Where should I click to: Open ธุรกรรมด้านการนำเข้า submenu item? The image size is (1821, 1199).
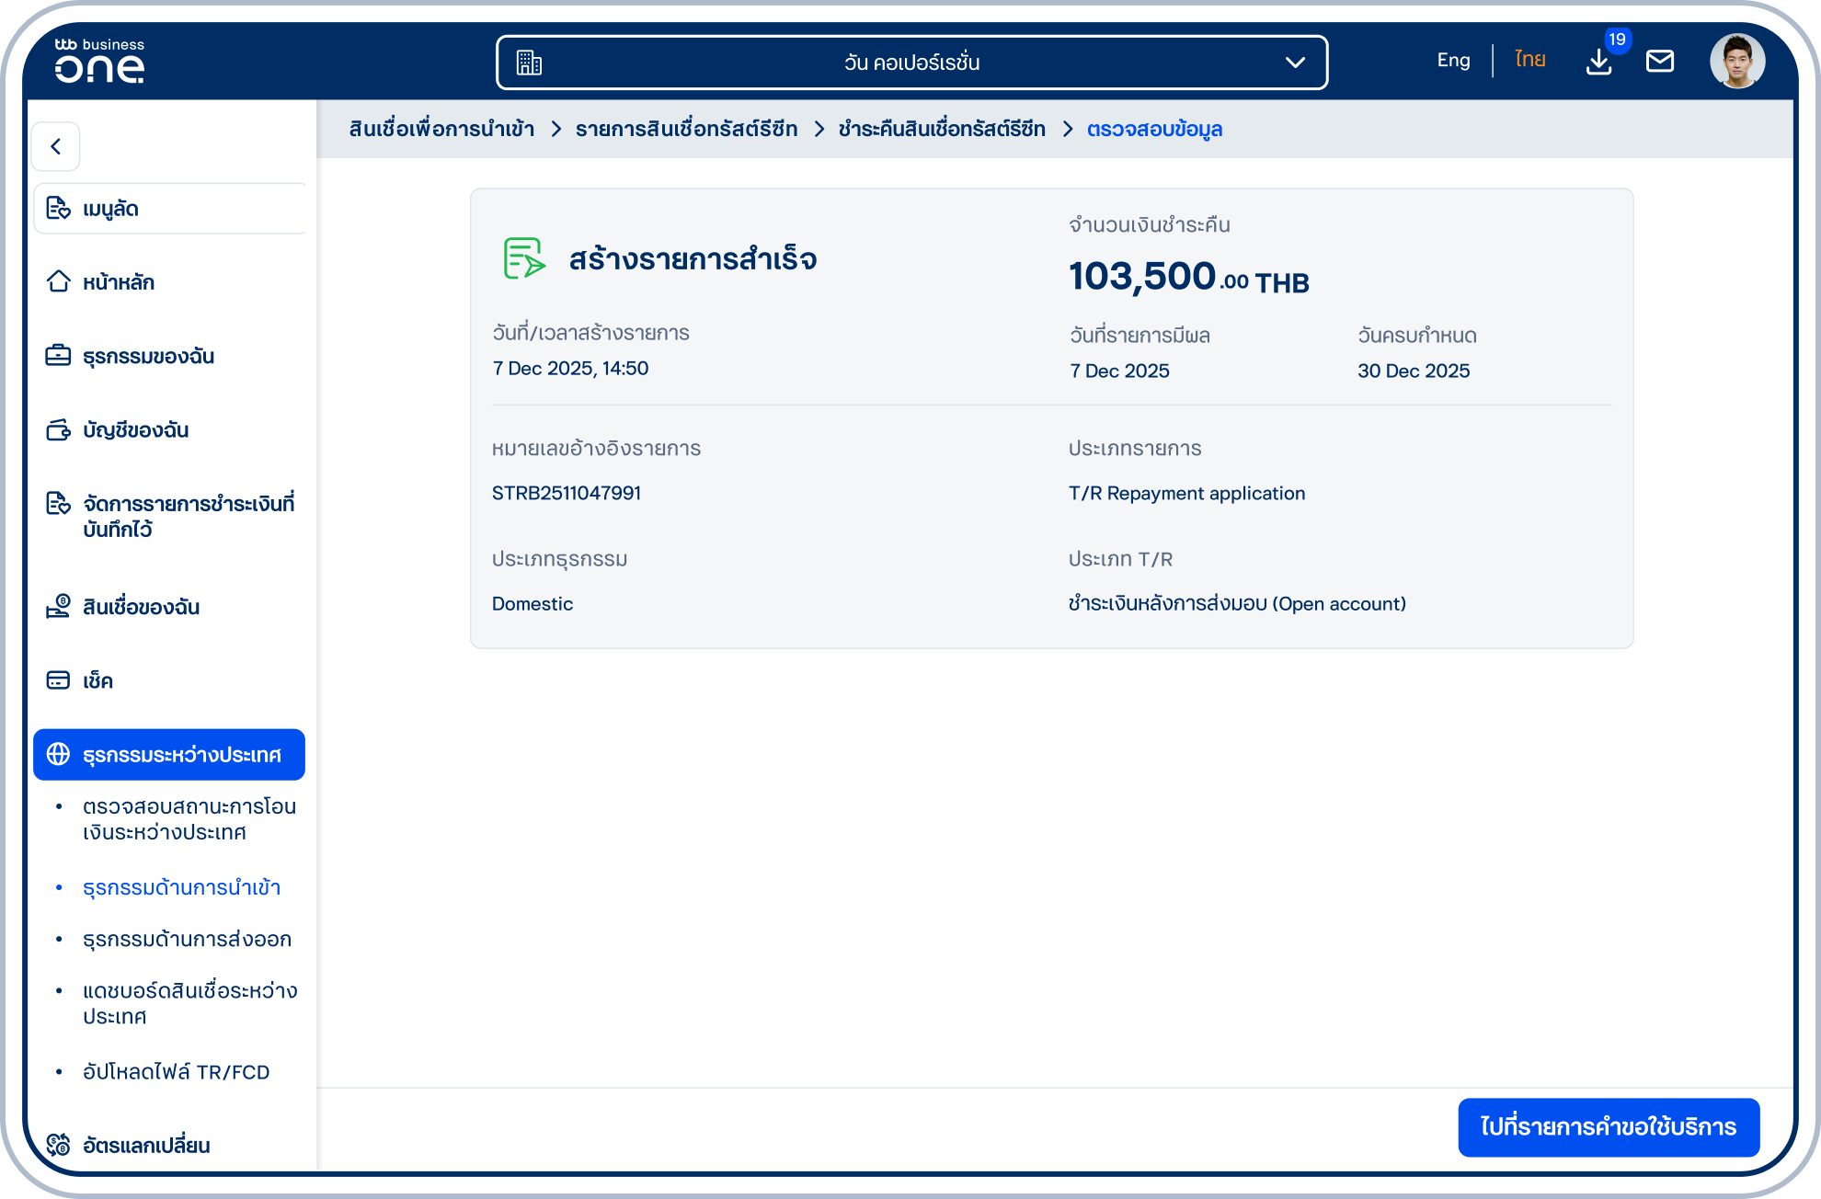181,887
